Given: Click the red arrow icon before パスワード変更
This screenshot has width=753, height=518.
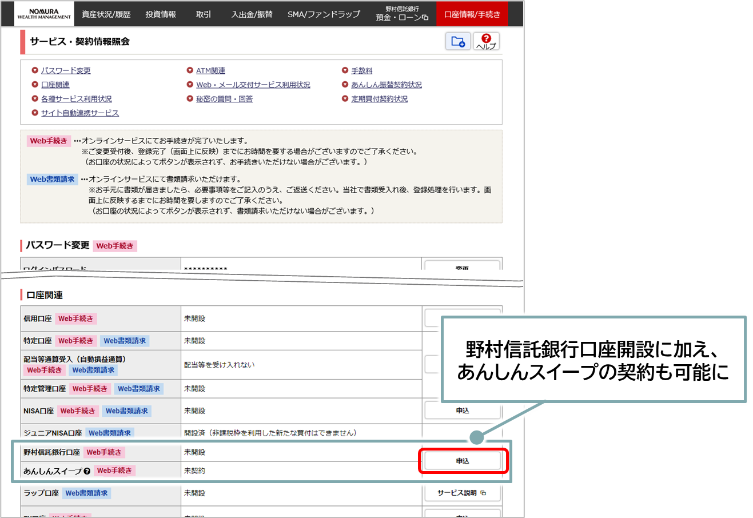Looking at the screenshot, I should 35,70.
